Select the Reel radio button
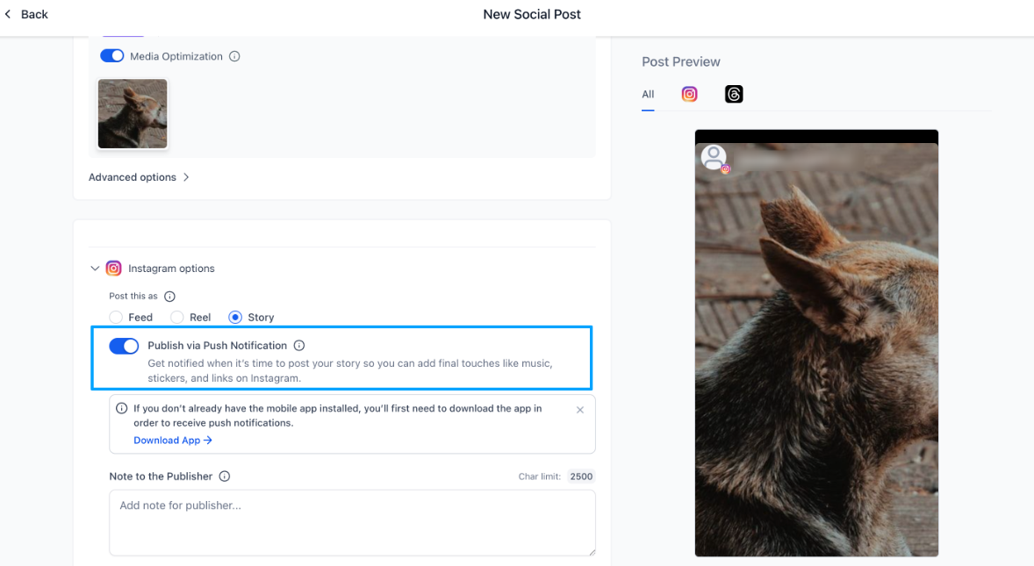1034x566 pixels. [x=177, y=318]
